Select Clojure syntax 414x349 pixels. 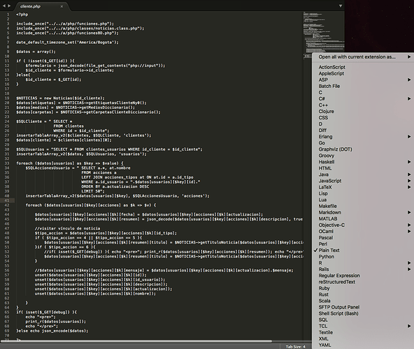pyautogui.click(x=363, y=112)
